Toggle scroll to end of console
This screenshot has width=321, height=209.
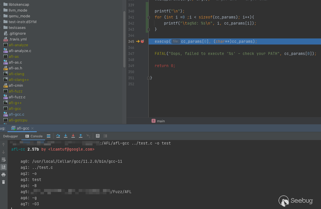coord(3,167)
